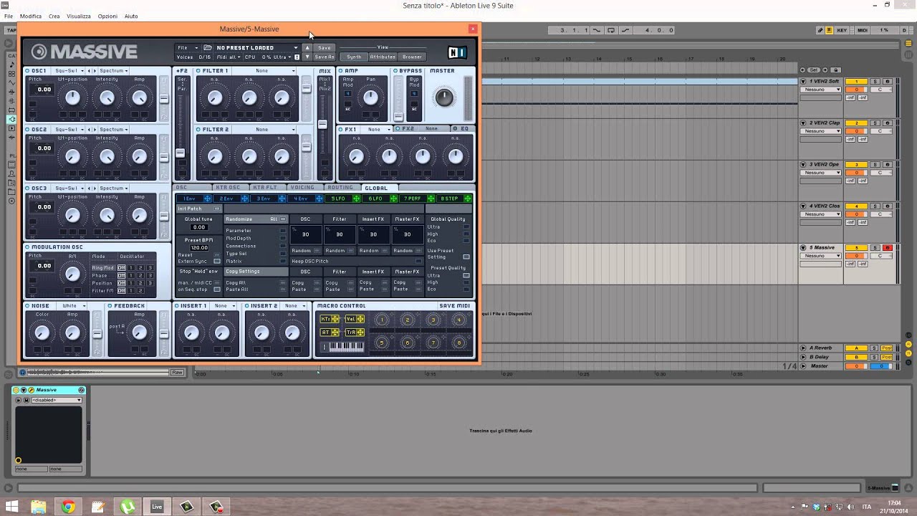Switch to the KTR OSC tab
The height and width of the screenshot is (516, 917).
click(229, 188)
